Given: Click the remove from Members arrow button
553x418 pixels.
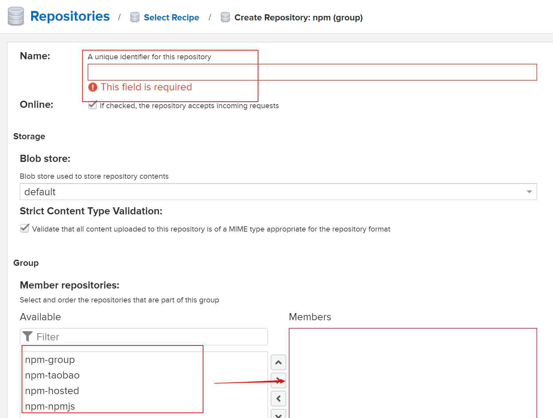Looking at the screenshot, I should [278, 399].
